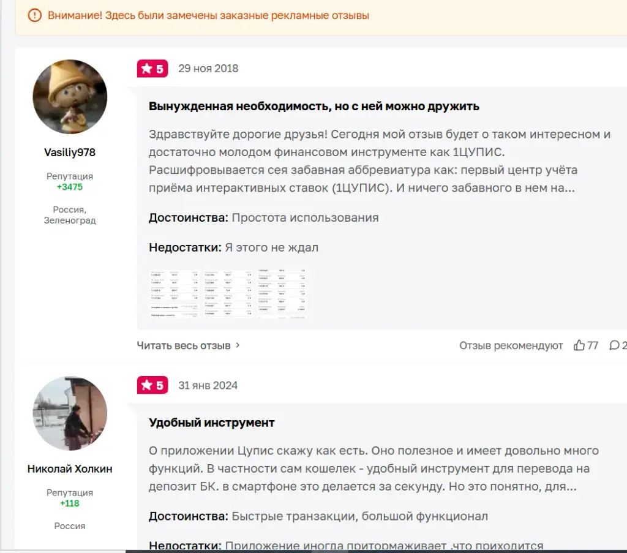Image resolution: width=627 pixels, height=553 pixels.
Task: Click reputation value '+3475'
Action: click(70, 187)
